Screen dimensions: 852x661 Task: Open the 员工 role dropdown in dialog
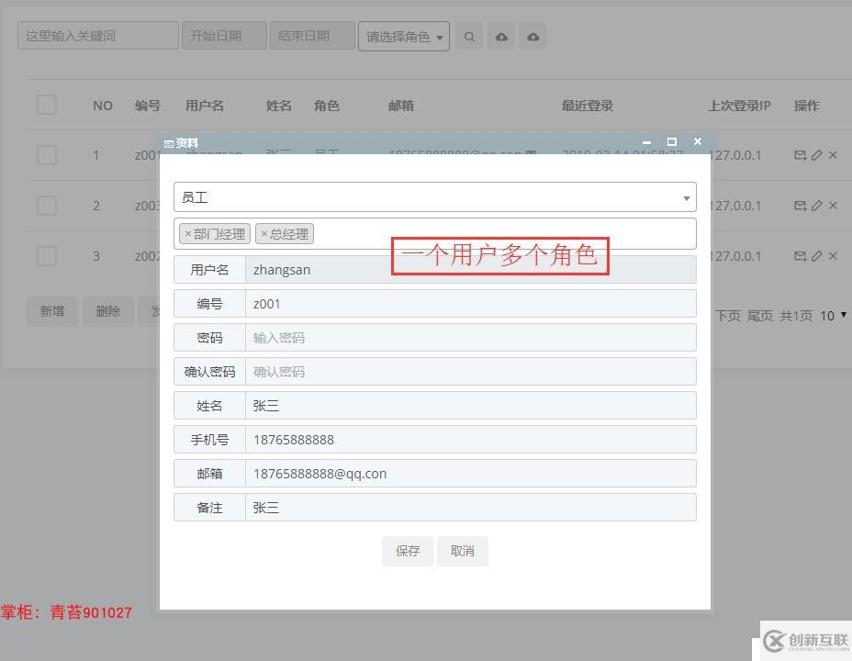coord(434,197)
